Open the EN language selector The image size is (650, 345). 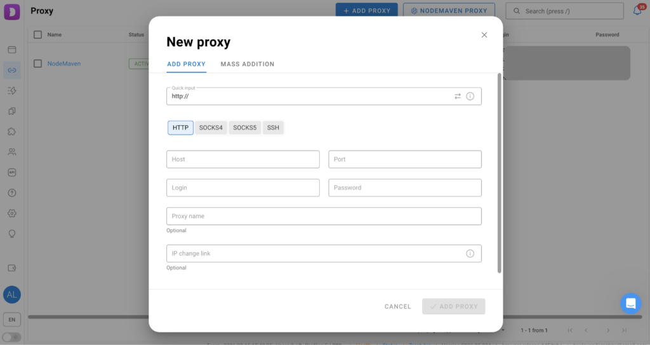coord(12,320)
